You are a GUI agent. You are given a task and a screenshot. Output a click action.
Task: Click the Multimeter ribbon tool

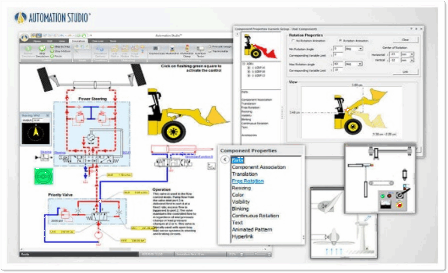(172, 49)
